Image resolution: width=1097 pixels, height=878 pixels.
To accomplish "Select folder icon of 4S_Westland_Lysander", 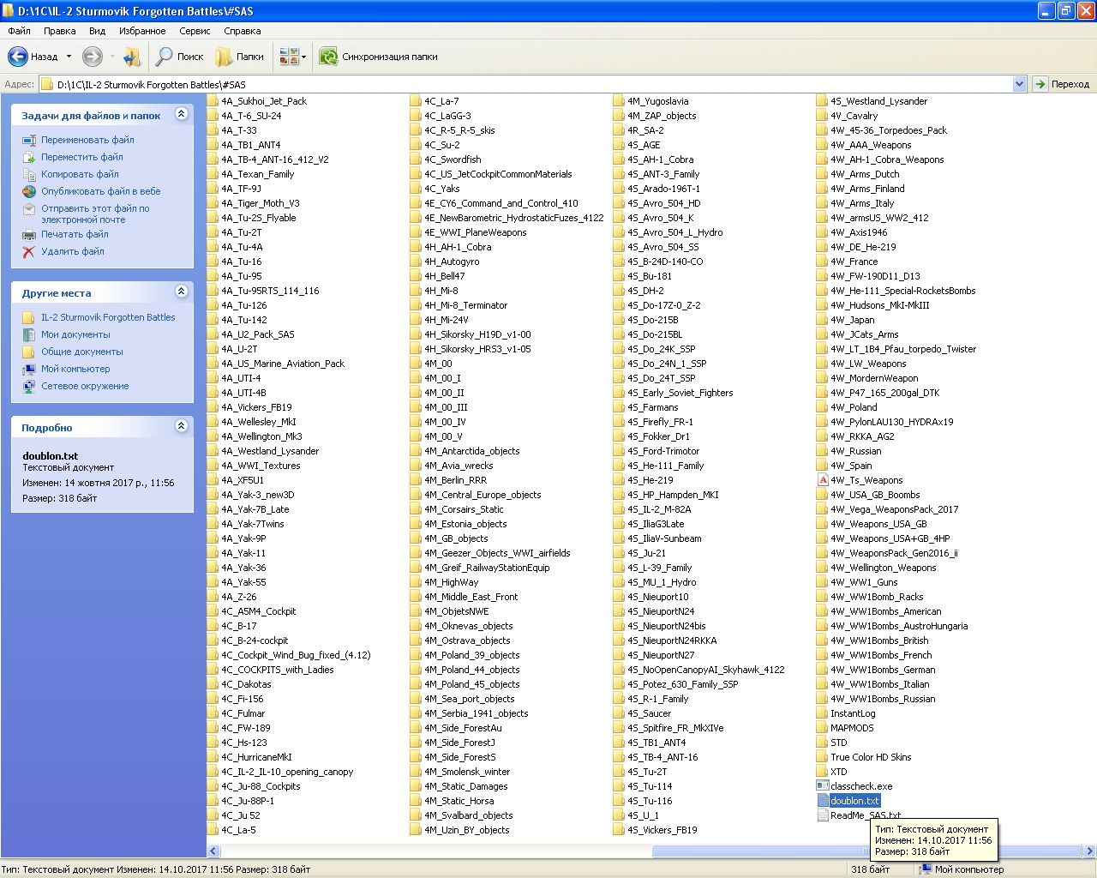I will pos(823,101).
